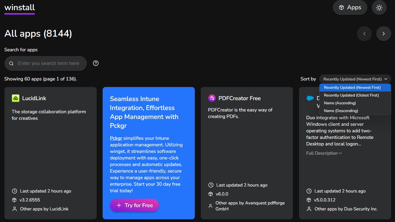Open Other apps by Duo Security Inc.
Viewport: 395px width, 222px height.
coord(346,209)
